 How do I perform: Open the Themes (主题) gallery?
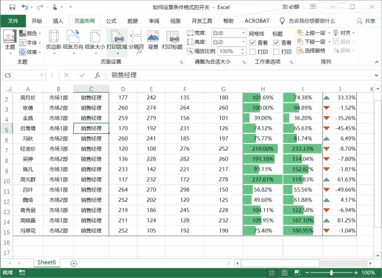tap(10, 42)
